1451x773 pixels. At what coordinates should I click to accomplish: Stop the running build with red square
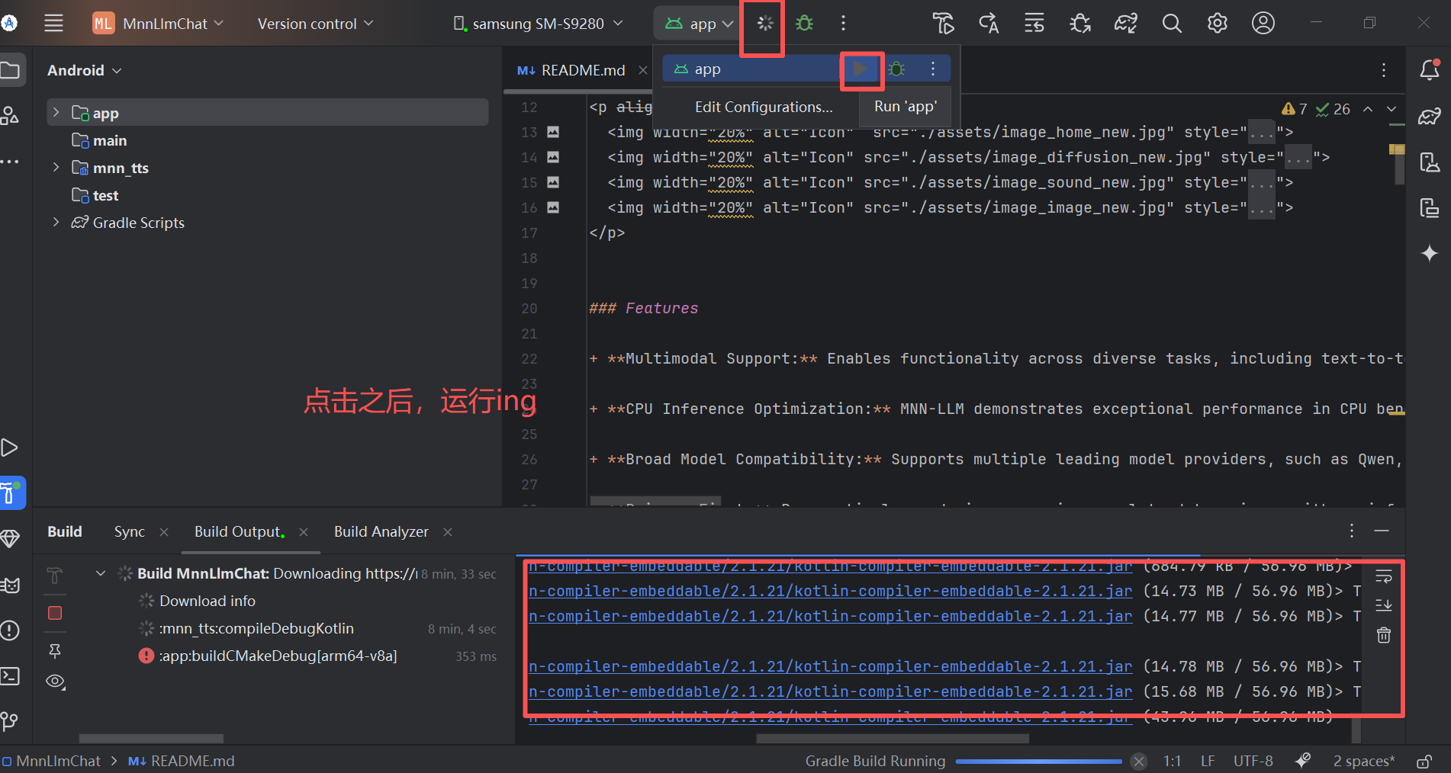[x=55, y=613]
